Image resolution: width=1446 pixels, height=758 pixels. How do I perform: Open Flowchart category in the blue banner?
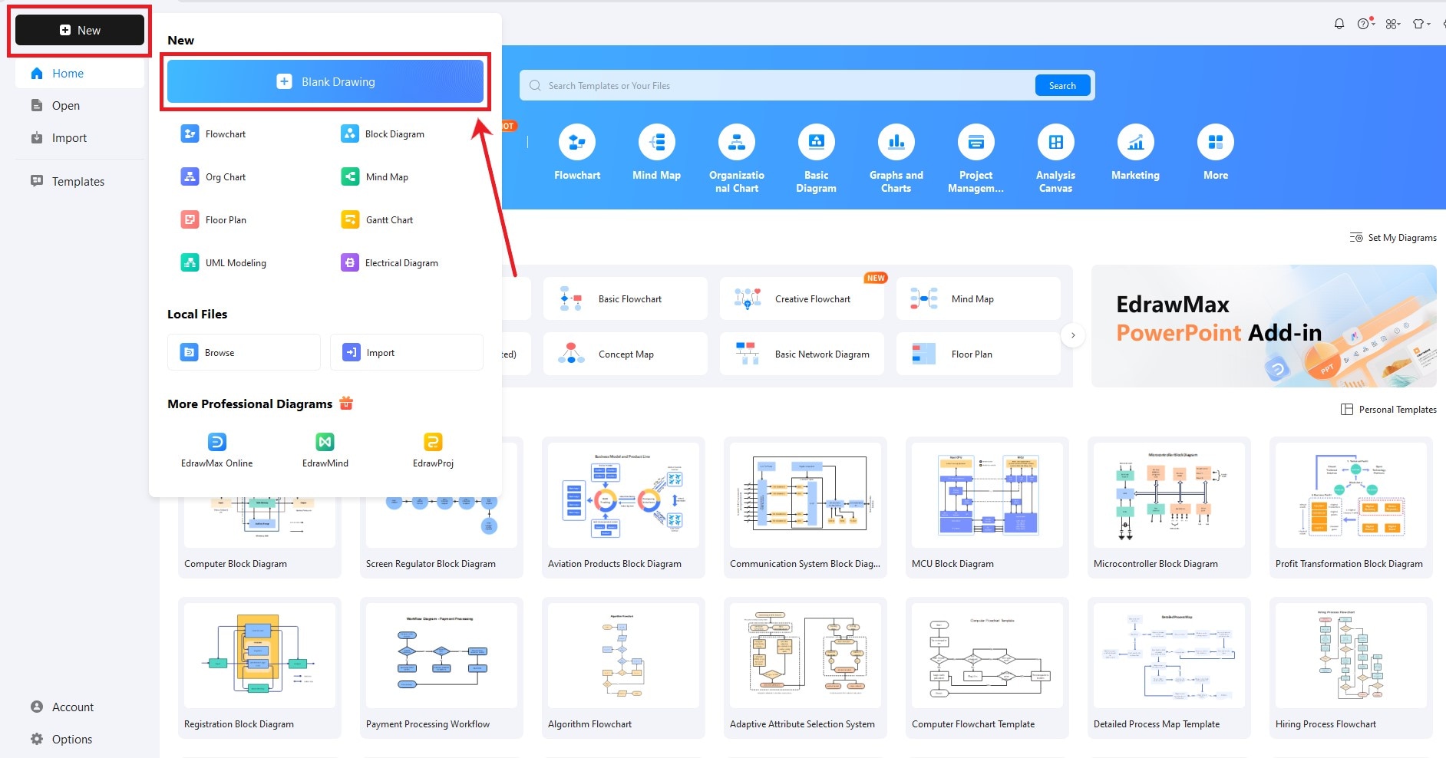click(577, 153)
